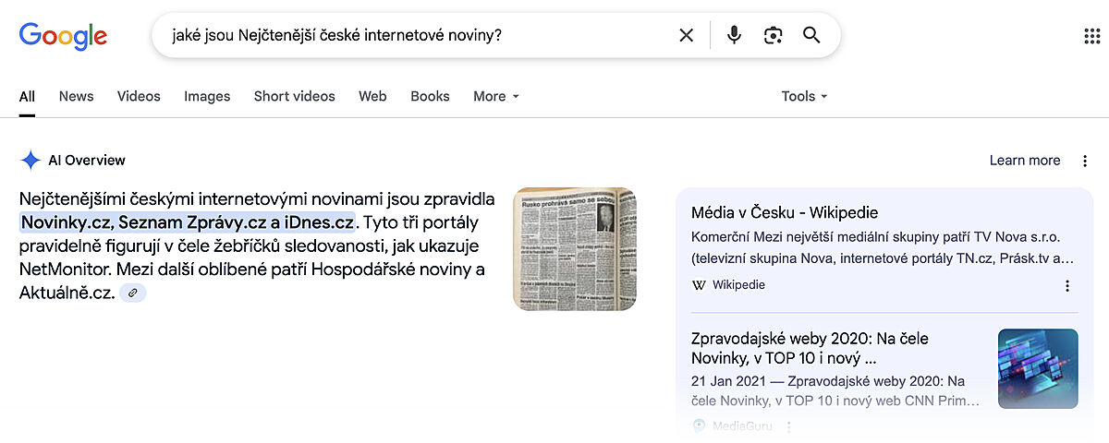Open Zpravodajské weby 2020 article link

[782, 348]
